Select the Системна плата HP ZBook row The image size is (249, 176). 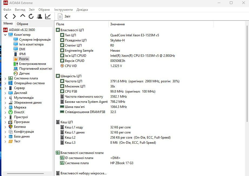click(97, 163)
